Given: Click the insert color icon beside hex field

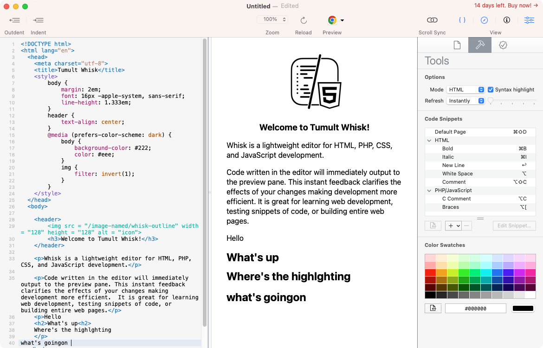Looking at the screenshot, I should click(433, 308).
